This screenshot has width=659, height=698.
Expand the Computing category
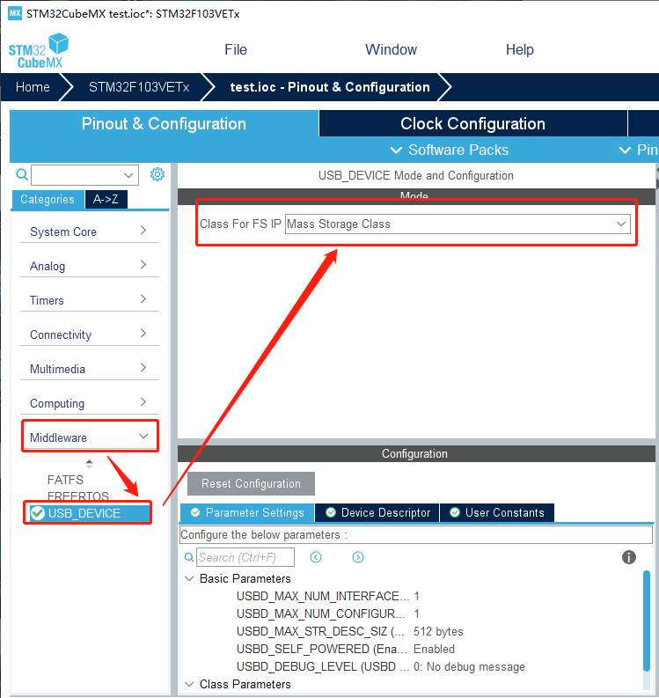tap(89, 403)
